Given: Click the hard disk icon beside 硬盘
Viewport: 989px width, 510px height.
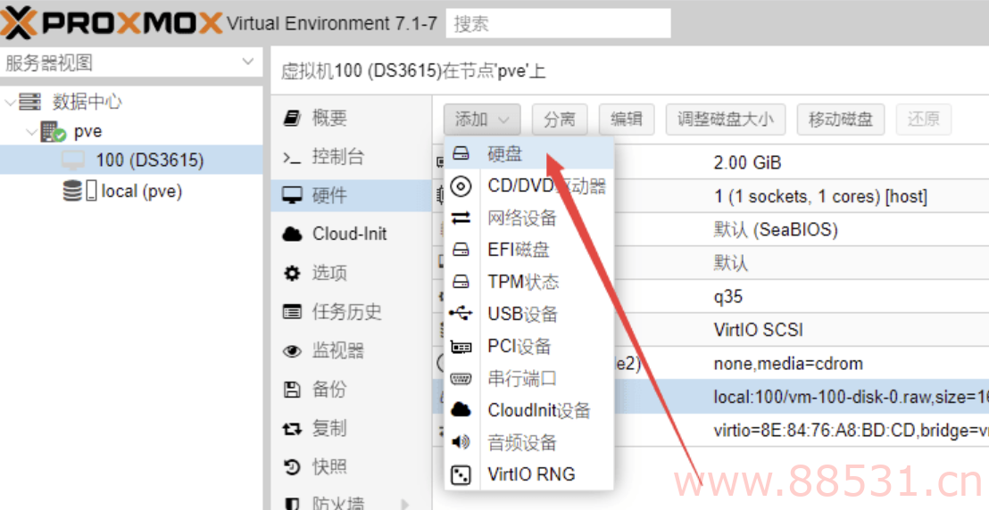Looking at the screenshot, I should pyautogui.click(x=461, y=153).
